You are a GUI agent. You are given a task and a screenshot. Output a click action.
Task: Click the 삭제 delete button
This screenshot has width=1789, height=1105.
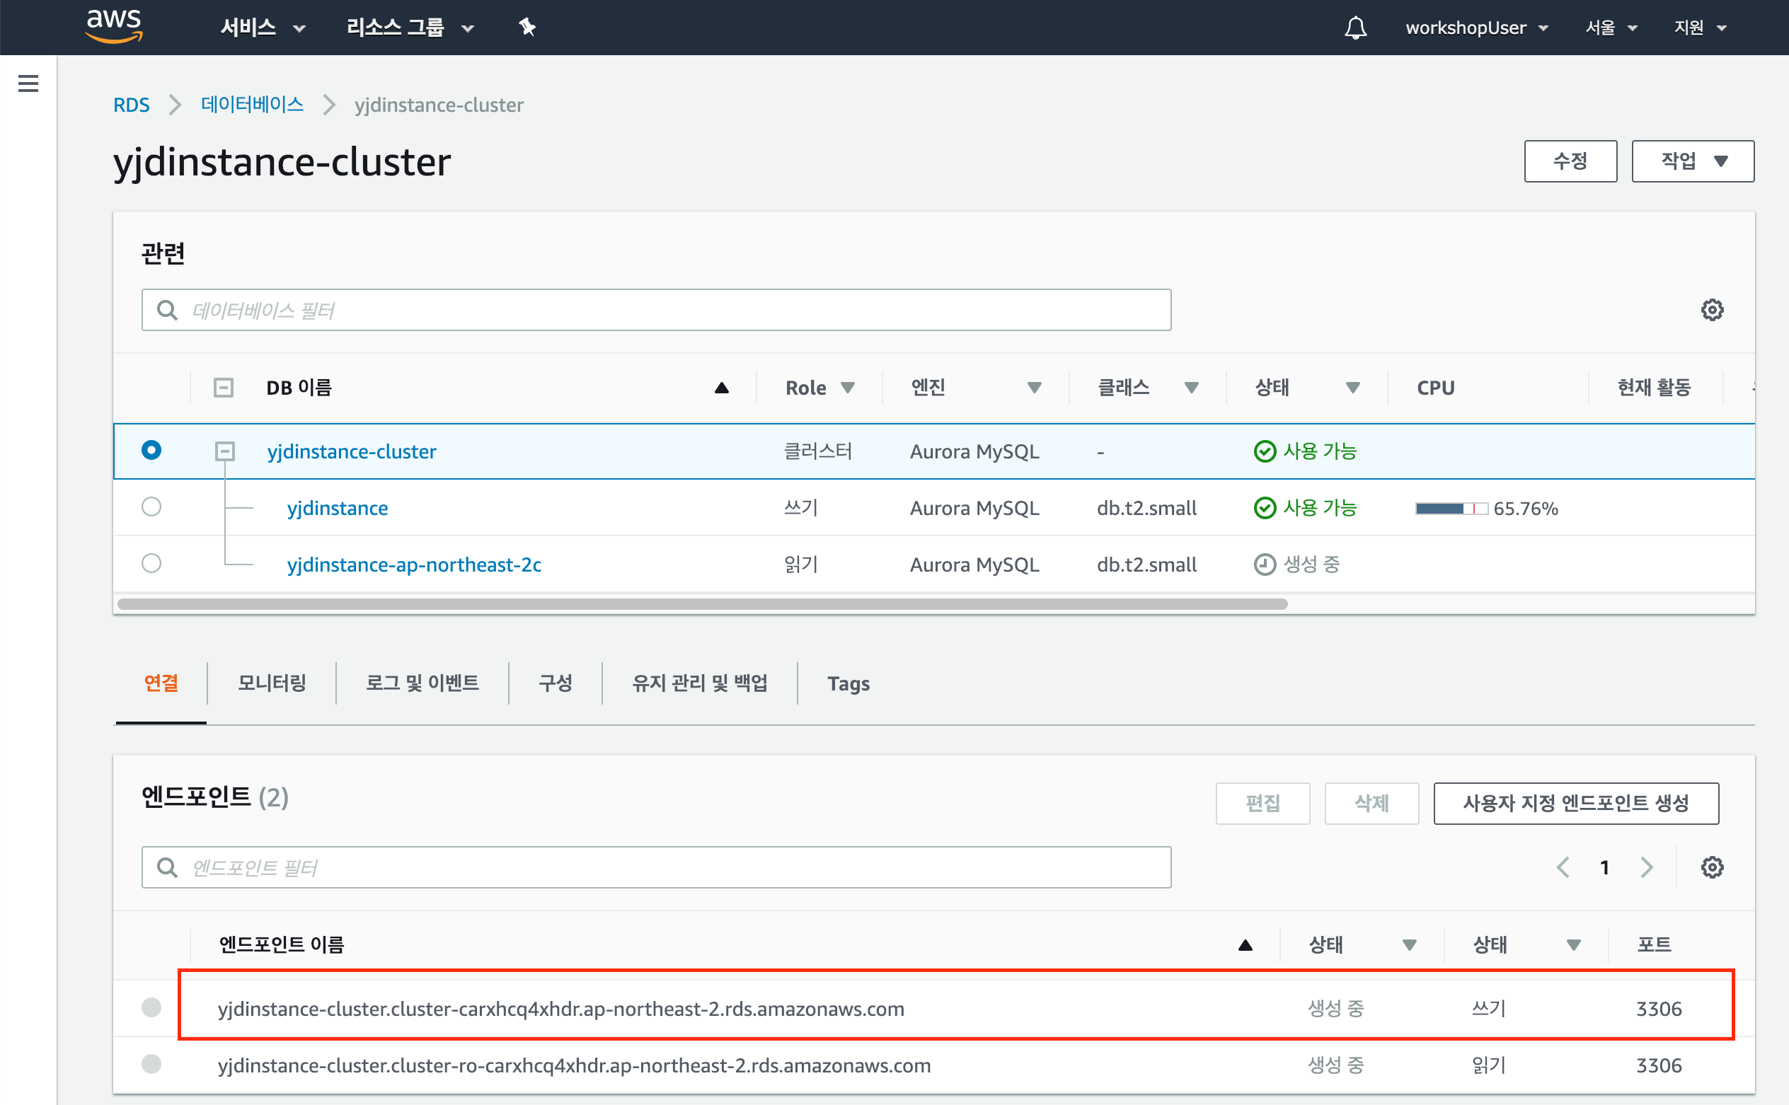[1371, 803]
